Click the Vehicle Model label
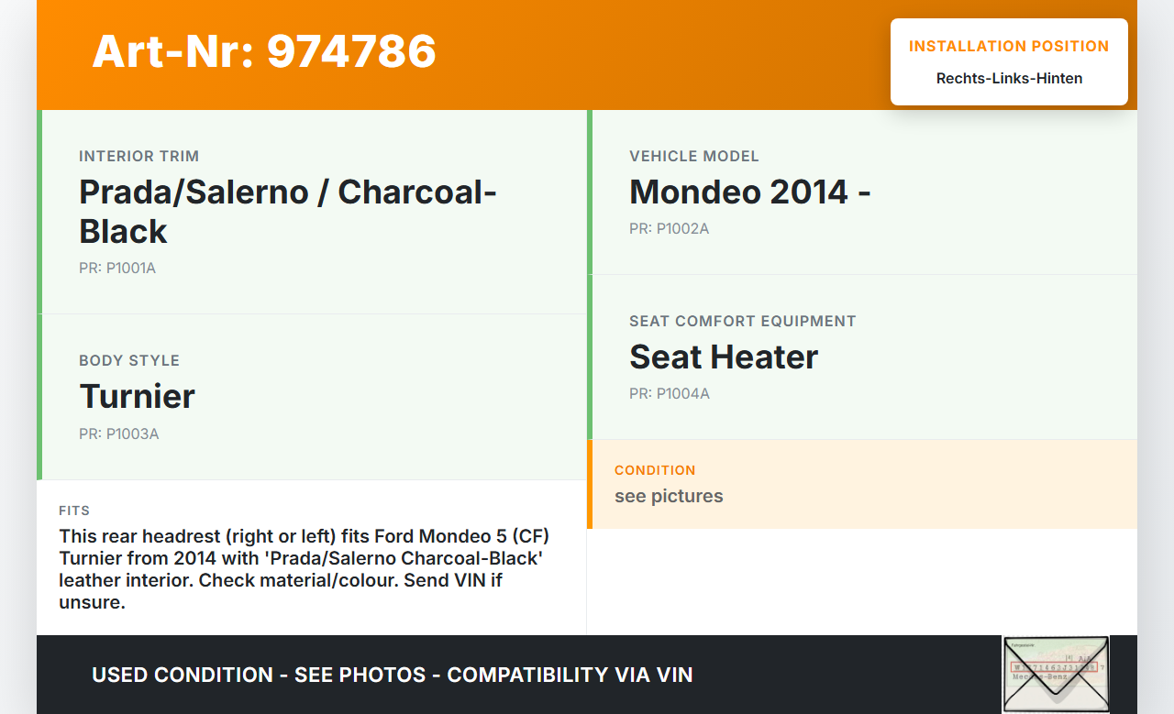The image size is (1174, 714). pyautogui.click(x=694, y=156)
